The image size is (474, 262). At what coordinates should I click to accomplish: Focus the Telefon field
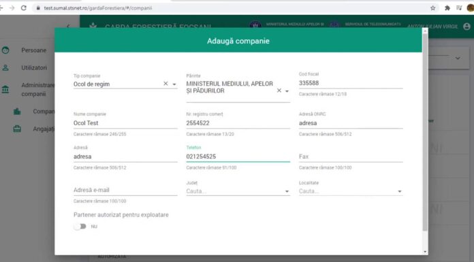[238, 157]
